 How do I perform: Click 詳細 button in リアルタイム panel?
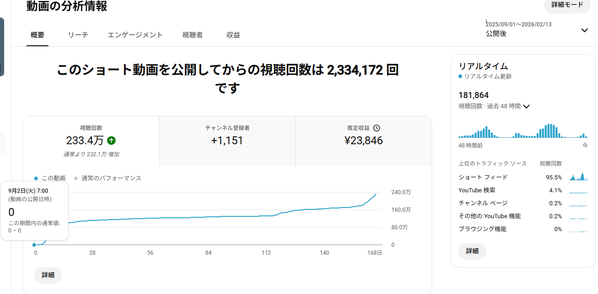[x=472, y=251]
